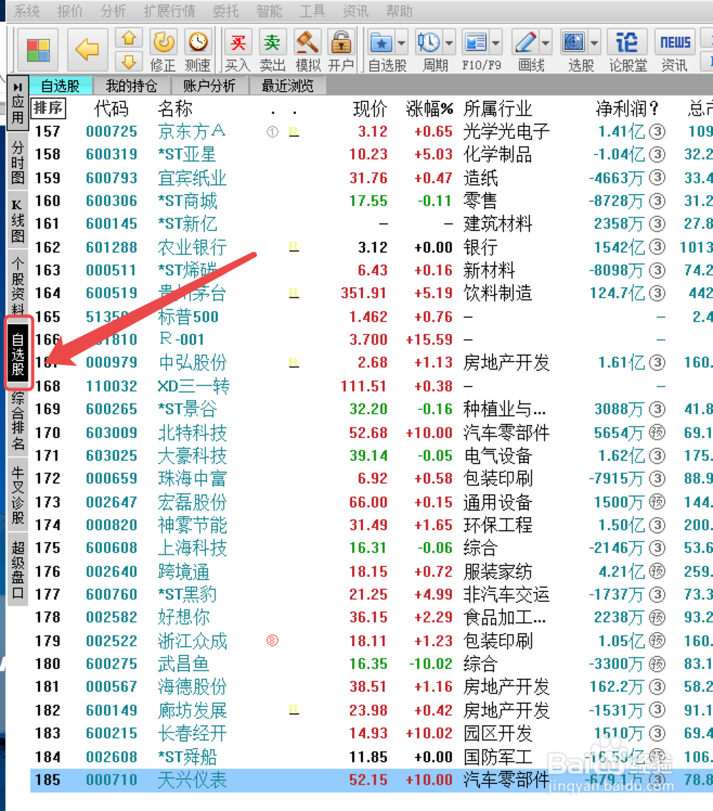713x811 pixels.
Task: Click the 标普500 row name
Action: pos(188,317)
